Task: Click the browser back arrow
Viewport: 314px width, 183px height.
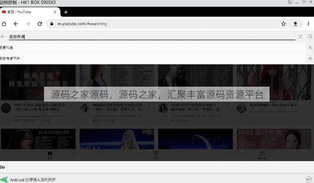Action: point(16,24)
